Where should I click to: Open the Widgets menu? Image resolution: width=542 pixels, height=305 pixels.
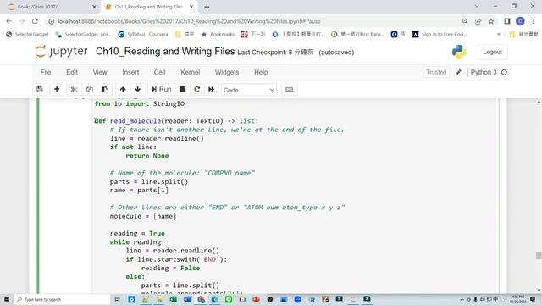[227, 72]
